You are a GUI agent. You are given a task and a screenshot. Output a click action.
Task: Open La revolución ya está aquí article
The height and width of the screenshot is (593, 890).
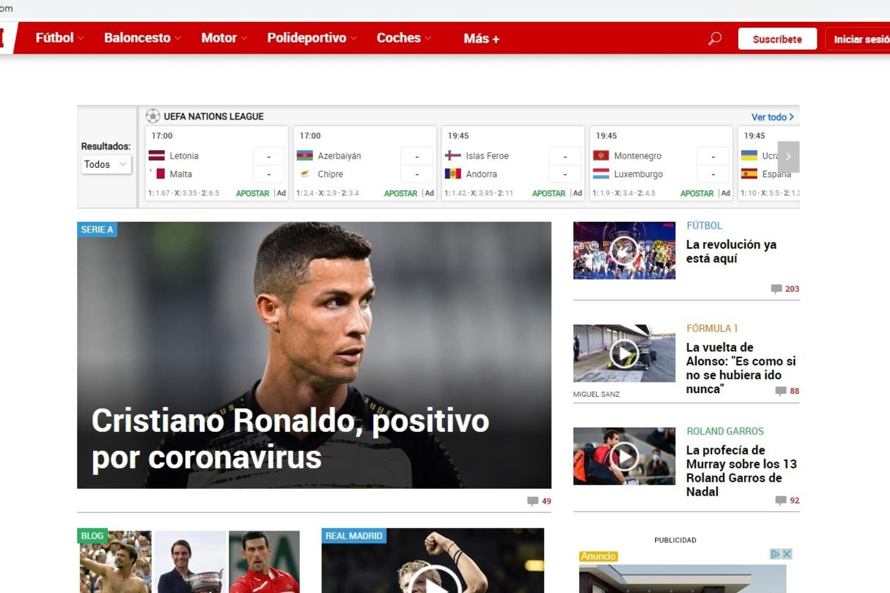[731, 251]
